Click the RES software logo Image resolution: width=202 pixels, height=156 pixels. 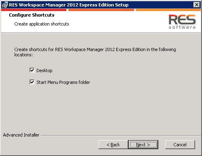coord(182,21)
